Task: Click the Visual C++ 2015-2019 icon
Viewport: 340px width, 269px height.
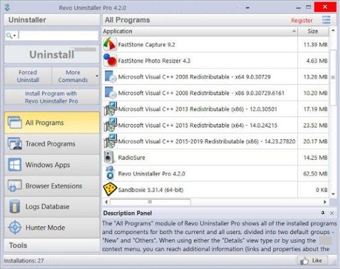Action: (110, 141)
